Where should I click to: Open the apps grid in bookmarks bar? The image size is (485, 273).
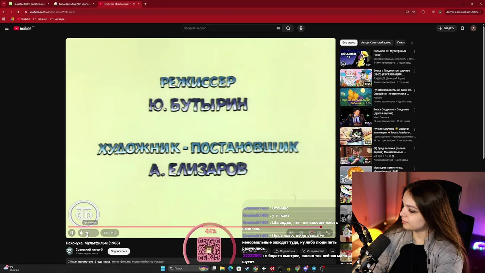[x=4, y=19]
